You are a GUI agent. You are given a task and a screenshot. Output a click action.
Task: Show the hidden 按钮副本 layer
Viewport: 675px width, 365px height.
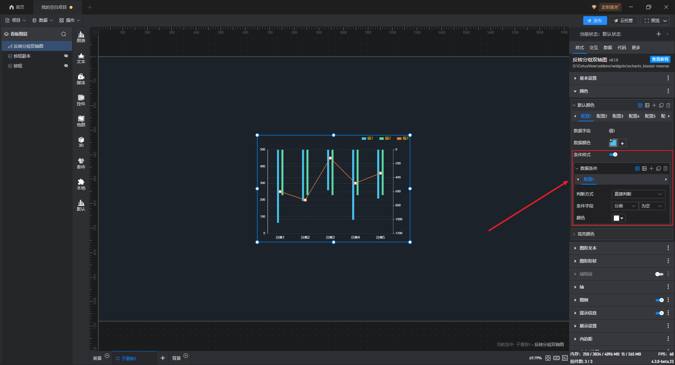point(66,56)
